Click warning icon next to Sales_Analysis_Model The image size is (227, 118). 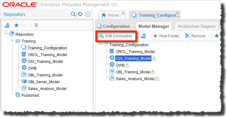click(x=157, y=79)
